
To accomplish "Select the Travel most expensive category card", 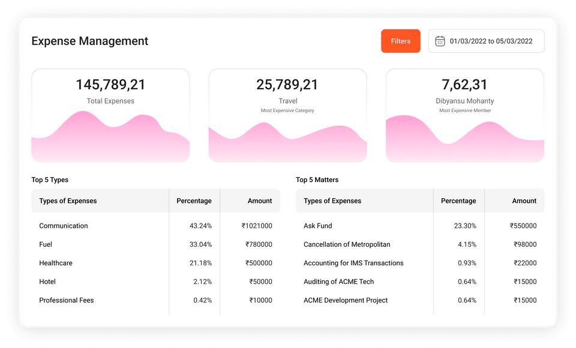I will click(x=287, y=115).
